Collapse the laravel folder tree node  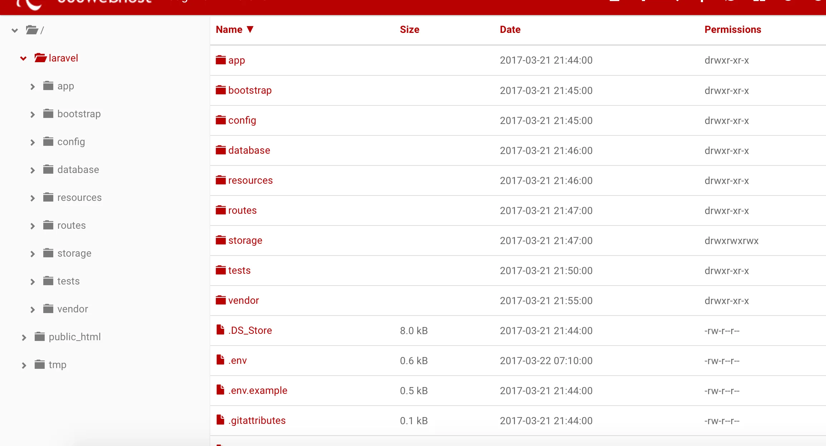coord(23,58)
